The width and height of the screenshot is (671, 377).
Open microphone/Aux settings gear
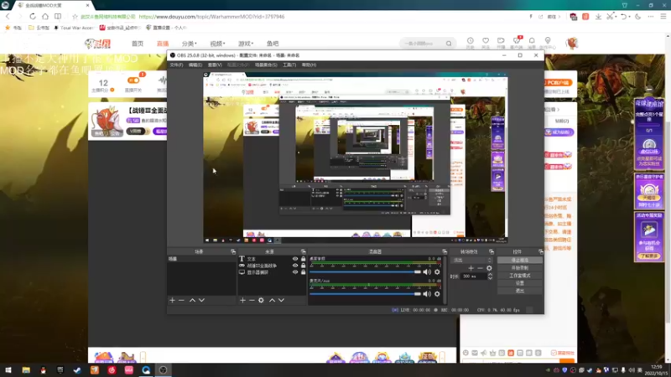(x=437, y=294)
